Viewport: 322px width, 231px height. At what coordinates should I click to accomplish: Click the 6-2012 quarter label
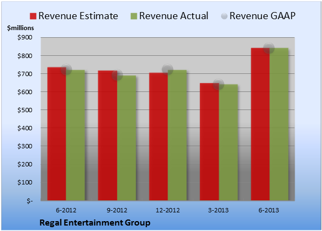coord(66,210)
